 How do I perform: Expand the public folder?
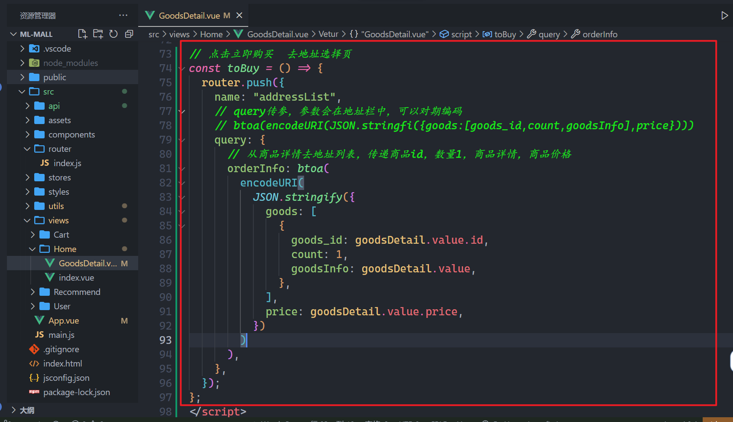pyautogui.click(x=23, y=77)
